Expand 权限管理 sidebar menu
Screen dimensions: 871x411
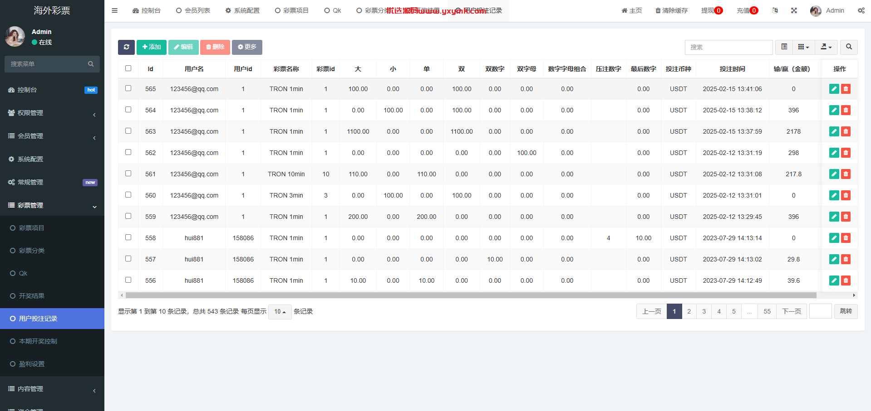(x=52, y=113)
